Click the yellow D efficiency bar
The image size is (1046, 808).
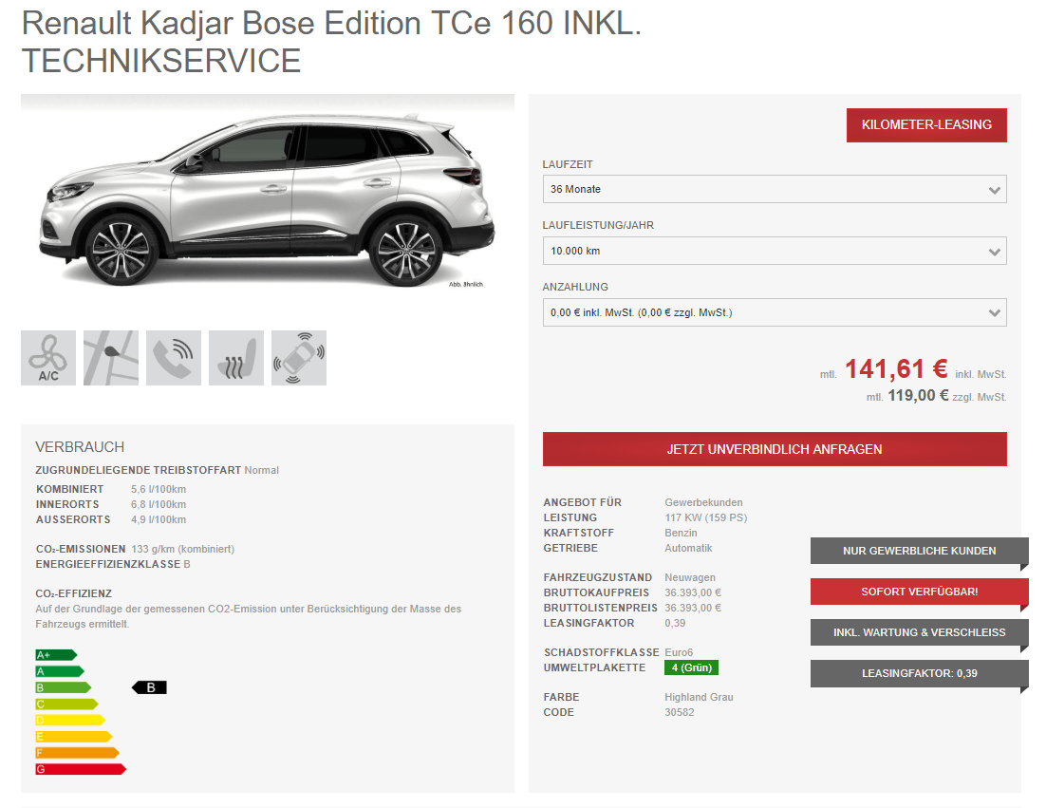point(70,720)
